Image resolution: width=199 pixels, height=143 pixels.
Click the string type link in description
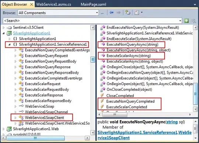(x=172, y=122)
